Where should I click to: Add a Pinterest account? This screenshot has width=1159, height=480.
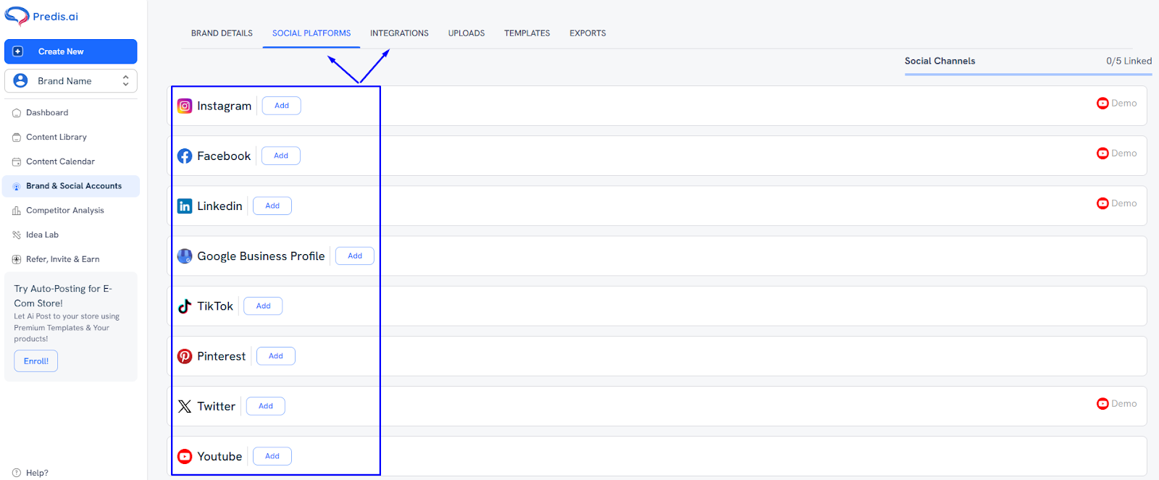pos(276,356)
